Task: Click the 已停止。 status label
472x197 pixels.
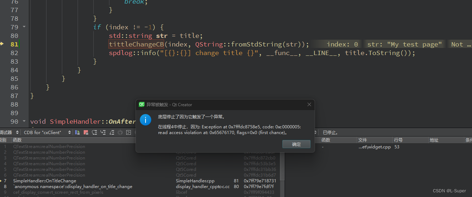Action: click(330, 132)
